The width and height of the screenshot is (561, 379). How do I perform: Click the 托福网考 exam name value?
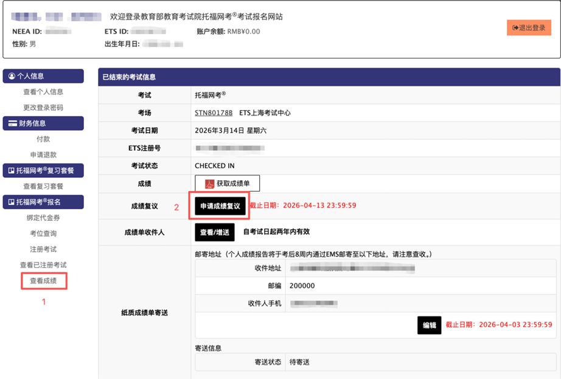click(210, 95)
